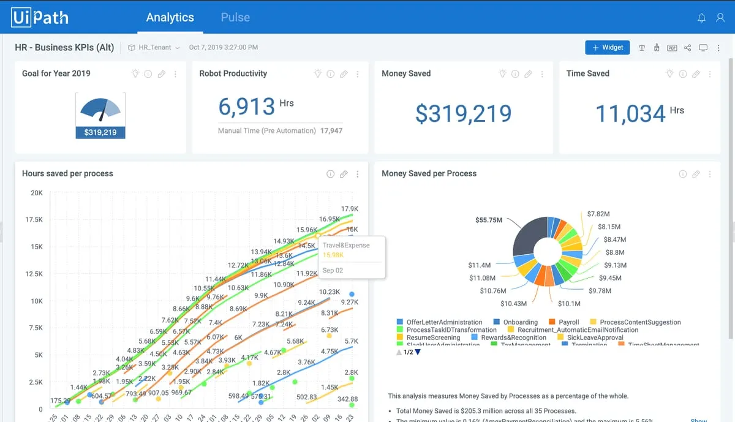Toggle Rewards&Recognition legend entry
The image size is (735, 422).
pyautogui.click(x=509, y=337)
